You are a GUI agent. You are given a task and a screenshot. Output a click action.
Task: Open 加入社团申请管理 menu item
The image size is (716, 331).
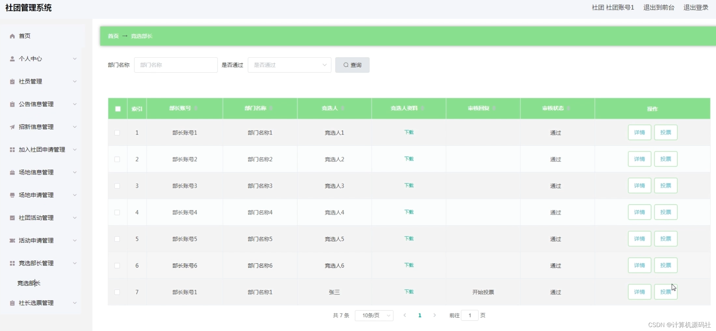pos(43,150)
